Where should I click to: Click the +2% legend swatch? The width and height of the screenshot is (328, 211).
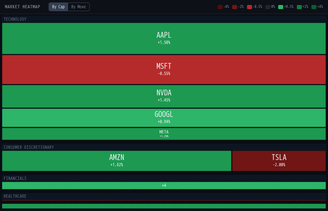tap(299, 7)
